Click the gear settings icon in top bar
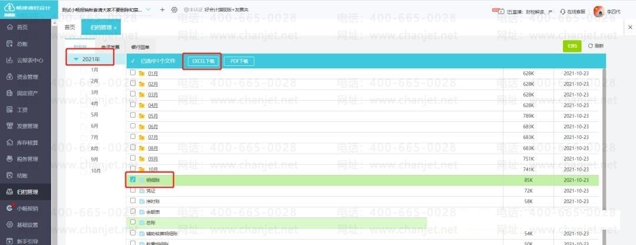This screenshot has height=245, width=636. click(174, 10)
